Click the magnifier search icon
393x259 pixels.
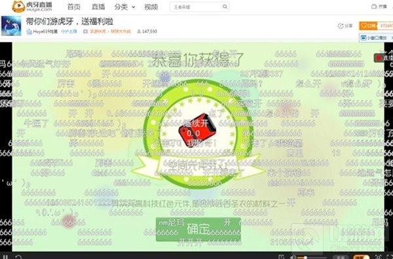(225, 7)
